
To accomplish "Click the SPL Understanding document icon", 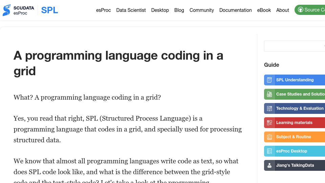I will [269, 80].
